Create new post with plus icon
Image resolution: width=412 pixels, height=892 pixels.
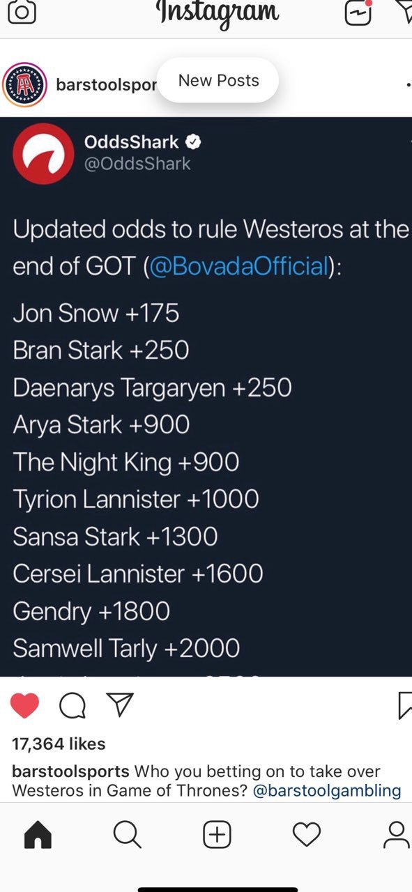[217, 834]
